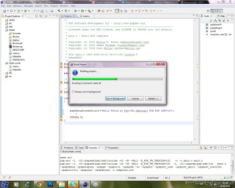
Task: Switch to the Problems tab
Action: click(x=68, y=148)
